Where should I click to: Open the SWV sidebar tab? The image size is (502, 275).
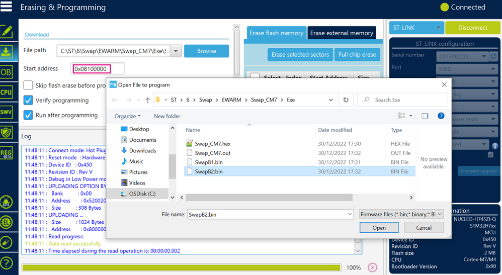pos(6,112)
